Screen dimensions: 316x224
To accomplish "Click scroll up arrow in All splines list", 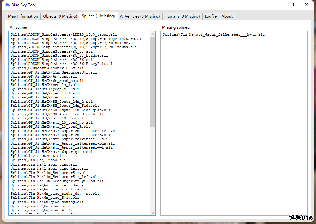I will [x=152, y=34].
